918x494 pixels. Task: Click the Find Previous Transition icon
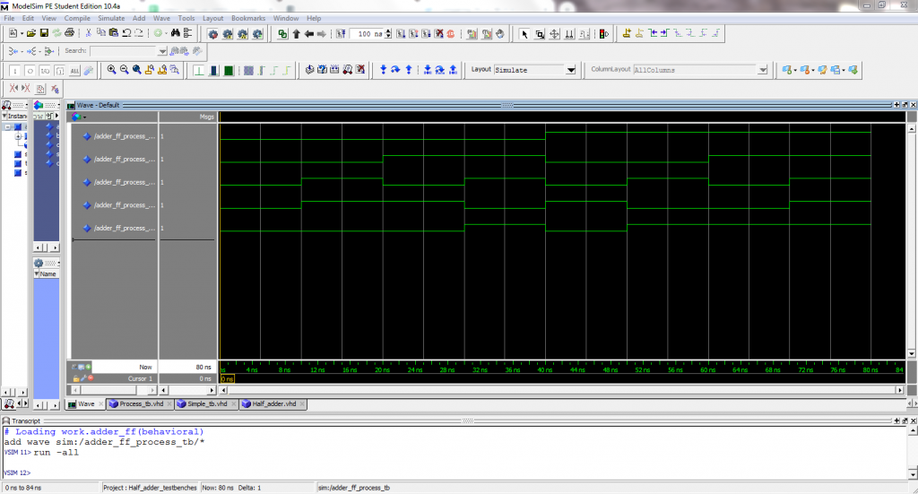click(653, 33)
